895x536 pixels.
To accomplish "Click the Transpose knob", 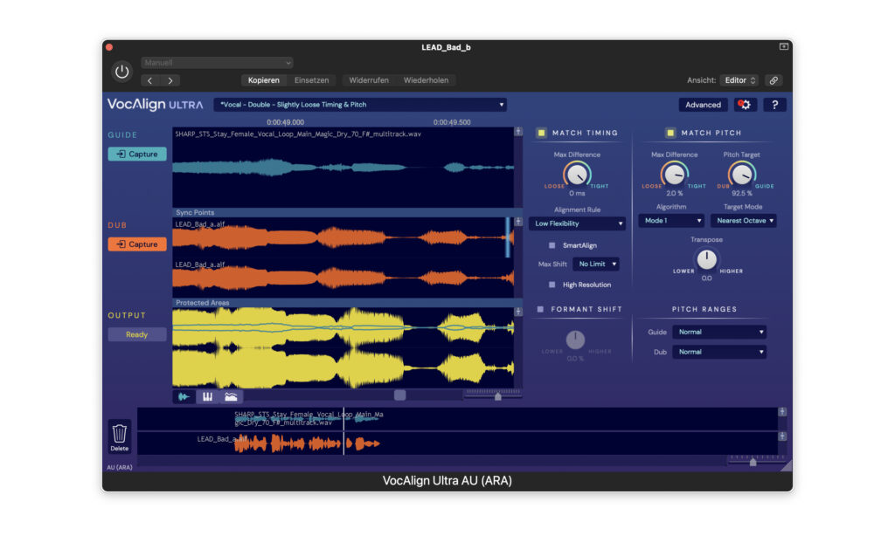I will pos(706,259).
